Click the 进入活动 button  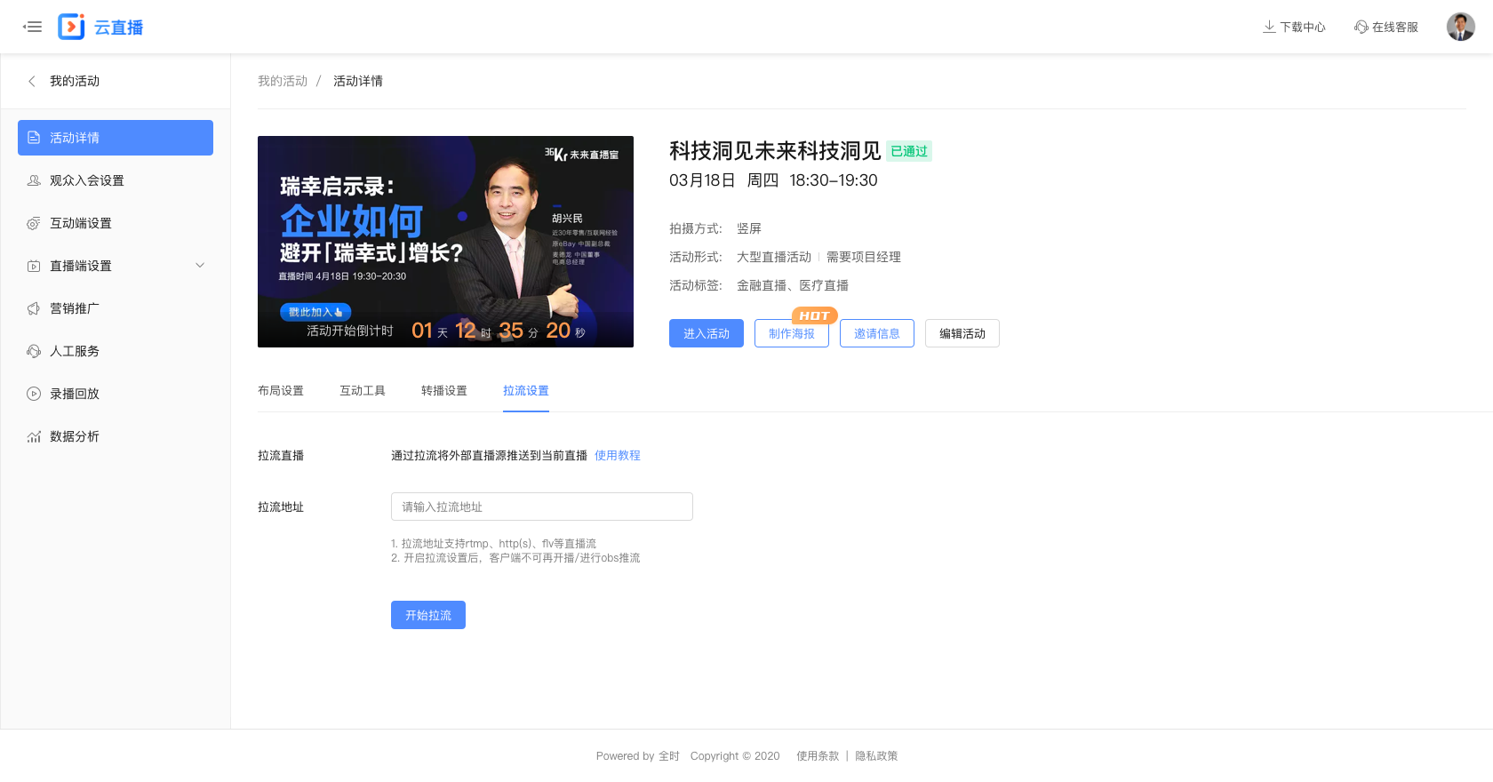point(707,333)
